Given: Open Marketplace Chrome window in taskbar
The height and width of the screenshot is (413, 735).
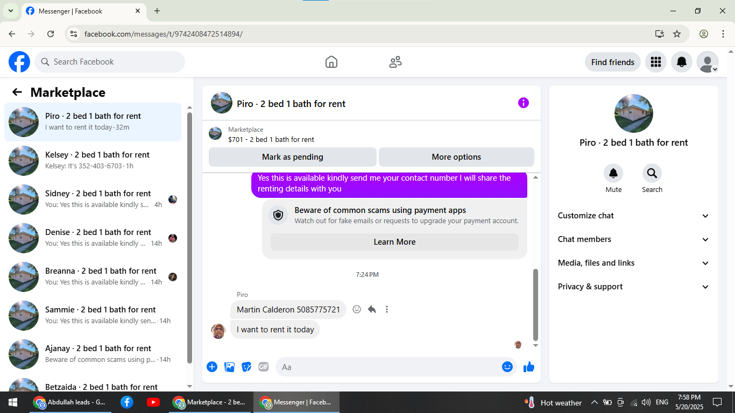Looking at the screenshot, I should (211, 402).
